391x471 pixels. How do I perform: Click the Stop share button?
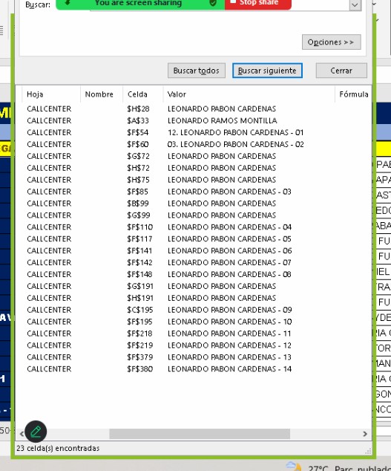click(258, 4)
